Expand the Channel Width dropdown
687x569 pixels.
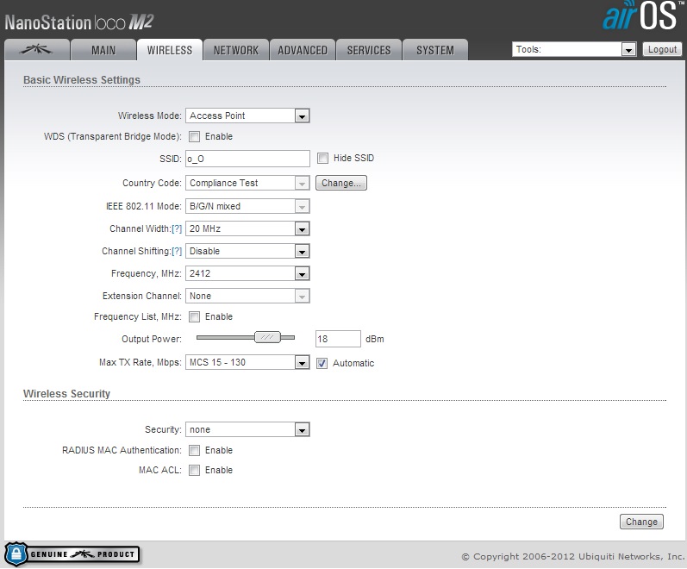[x=247, y=228]
